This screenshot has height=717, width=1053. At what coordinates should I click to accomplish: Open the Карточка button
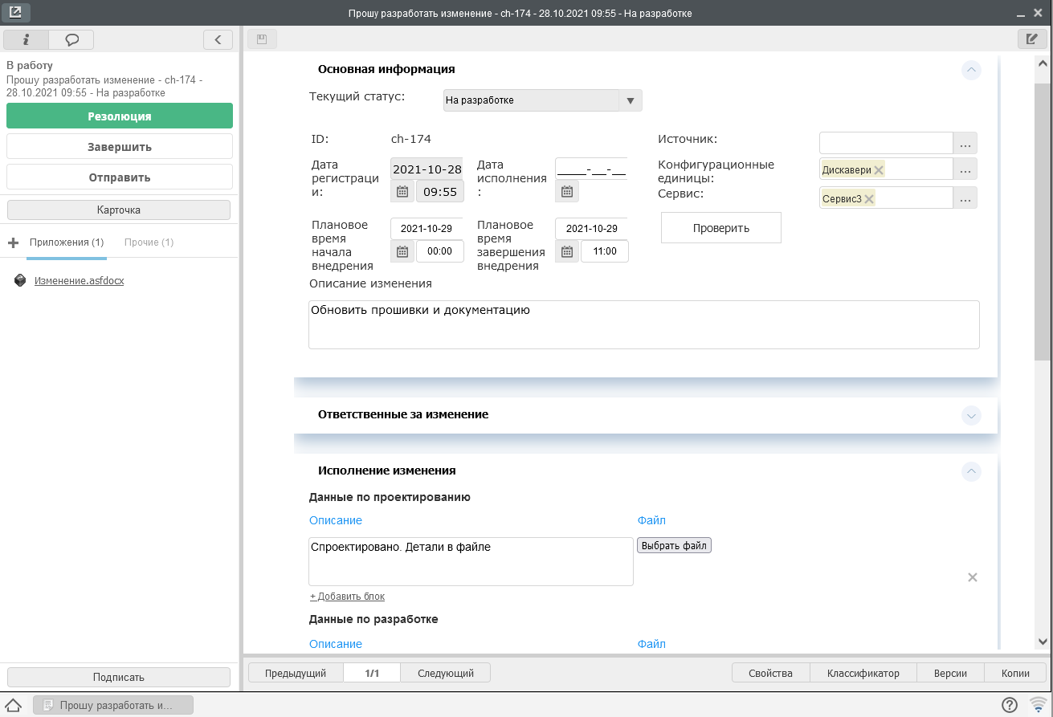pos(119,210)
